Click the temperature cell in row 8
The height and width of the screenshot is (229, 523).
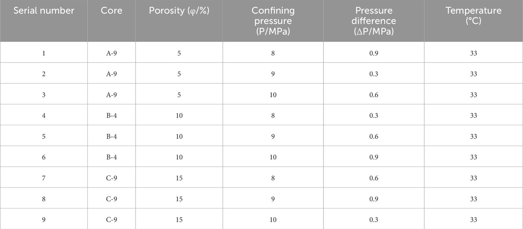473,198
